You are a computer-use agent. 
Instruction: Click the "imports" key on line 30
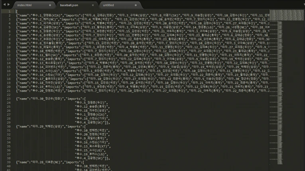(x=75, y=126)
